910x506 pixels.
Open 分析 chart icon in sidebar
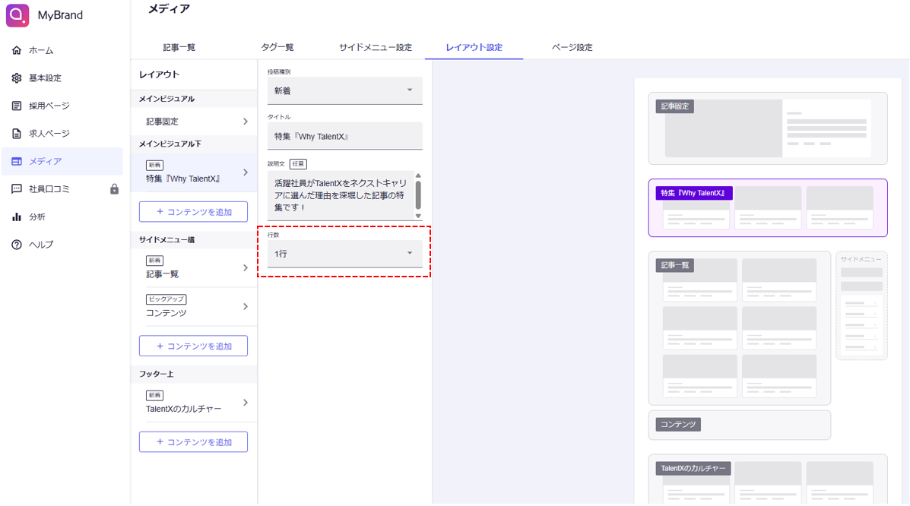pos(17,217)
